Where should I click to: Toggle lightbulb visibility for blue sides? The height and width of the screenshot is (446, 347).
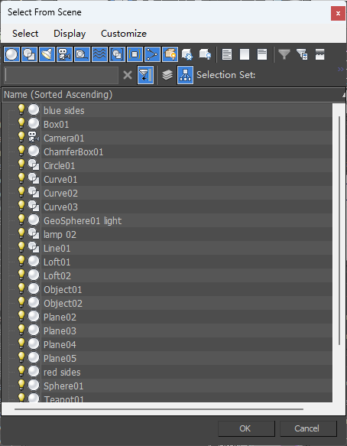(21, 109)
